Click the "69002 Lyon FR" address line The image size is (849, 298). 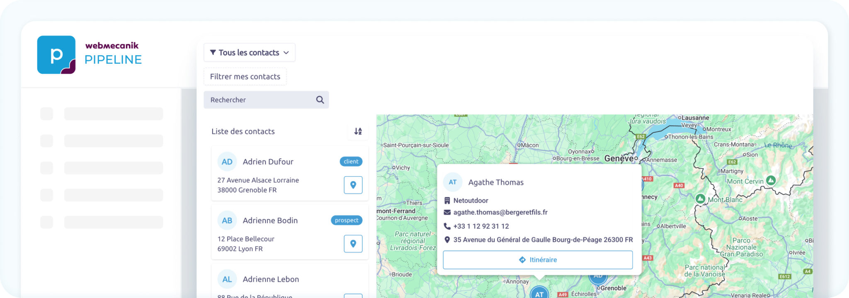coord(240,249)
